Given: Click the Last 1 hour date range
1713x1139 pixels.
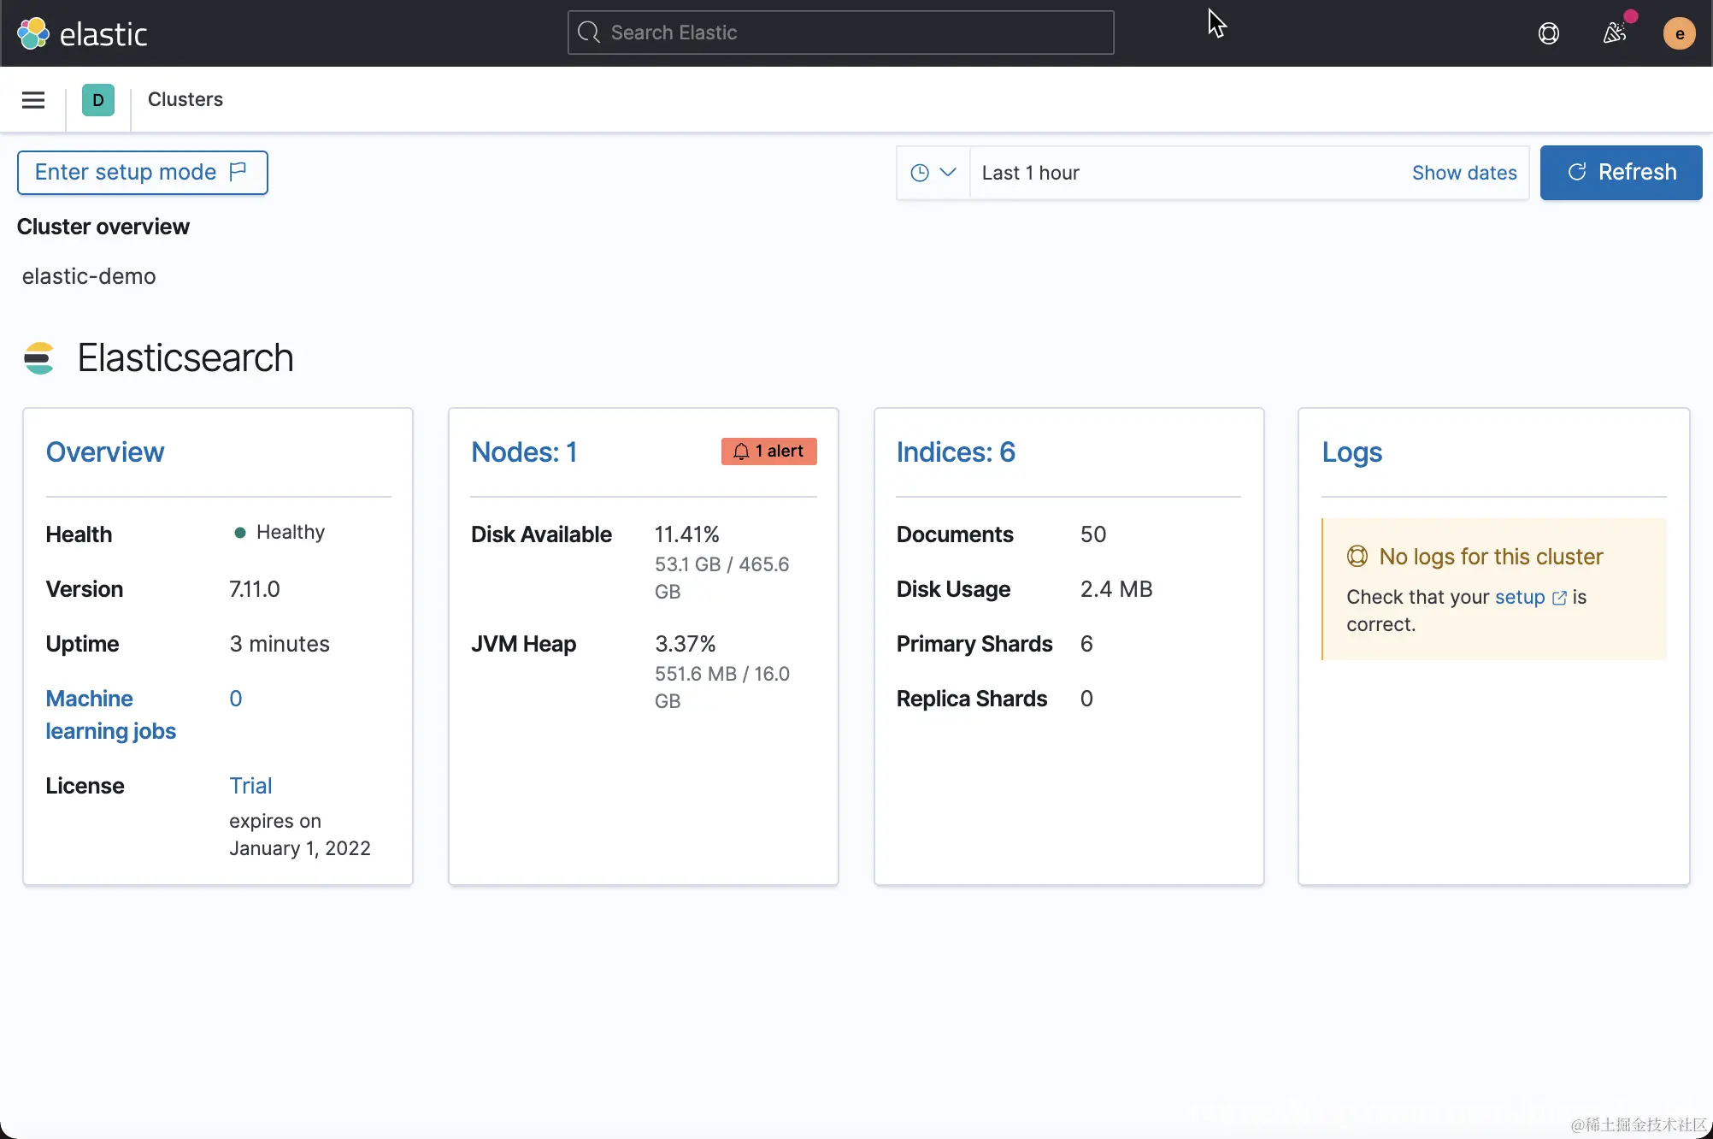Looking at the screenshot, I should 1030,173.
